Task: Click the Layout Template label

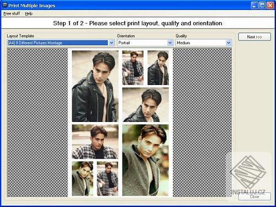Action: [x=20, y=36]
